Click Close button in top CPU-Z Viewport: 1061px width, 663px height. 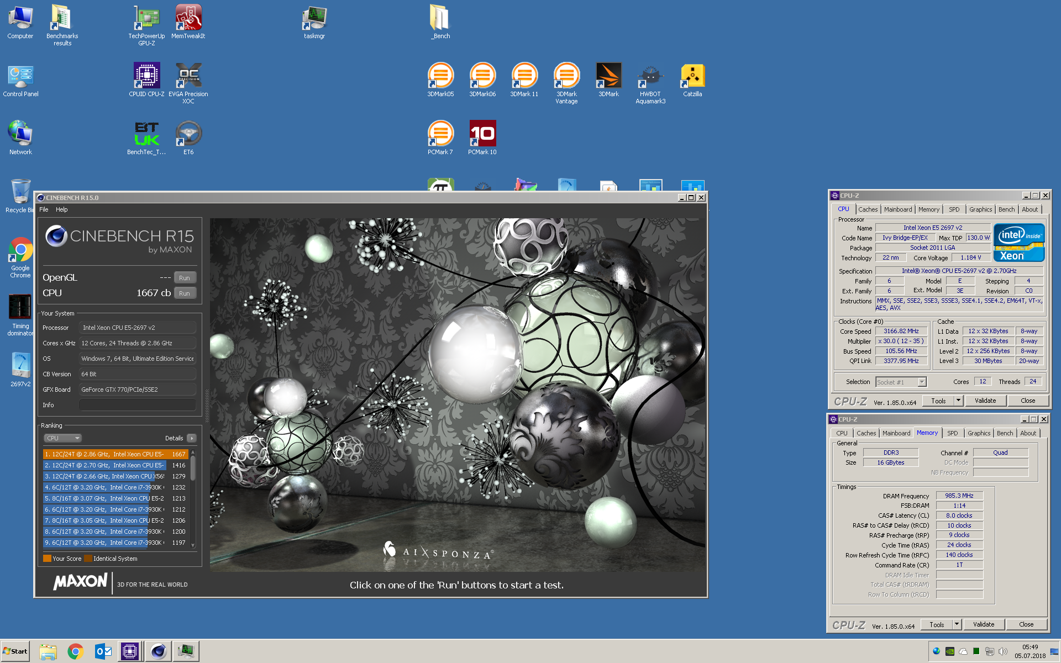click(1028, 401)
